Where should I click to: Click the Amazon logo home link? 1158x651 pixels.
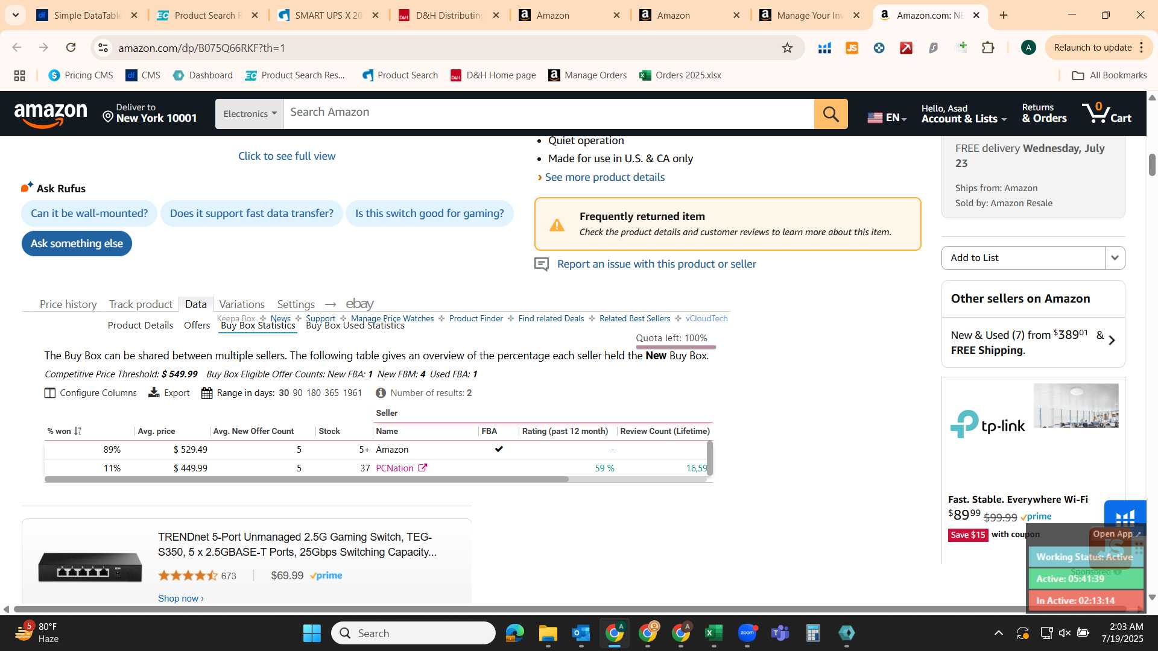(51, 115)
